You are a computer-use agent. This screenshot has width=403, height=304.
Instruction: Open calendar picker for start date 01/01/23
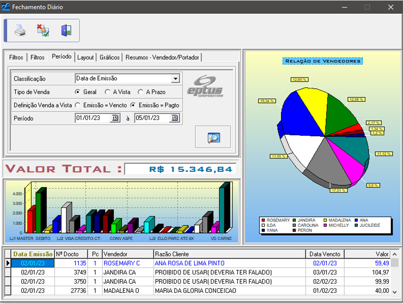coord(115,118)
